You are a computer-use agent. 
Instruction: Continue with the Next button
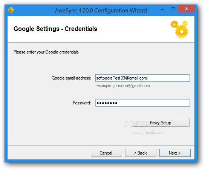click(175, 153)
